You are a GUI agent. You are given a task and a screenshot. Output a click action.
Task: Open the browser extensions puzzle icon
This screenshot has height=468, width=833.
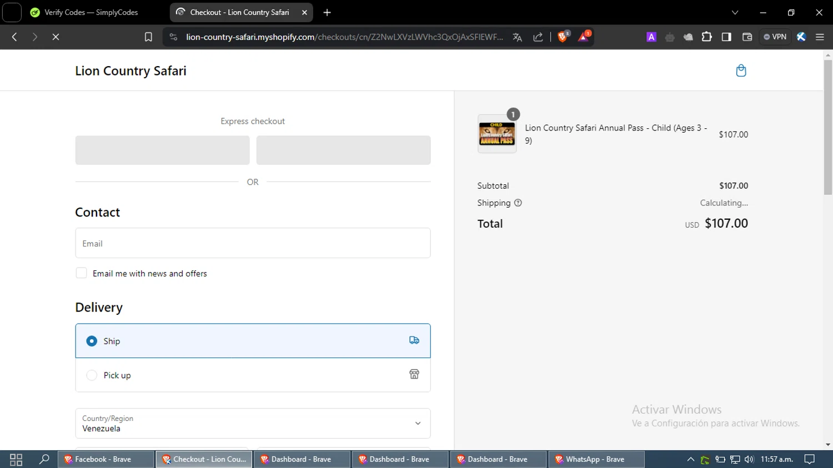[706, 37]
